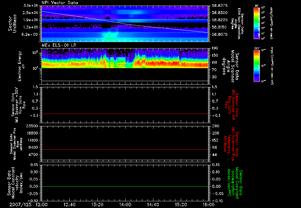Image resolution: width=301 pixels, height=208 pixels.
Task: Click the 30 scanner angle tick label
Action: 214,77
